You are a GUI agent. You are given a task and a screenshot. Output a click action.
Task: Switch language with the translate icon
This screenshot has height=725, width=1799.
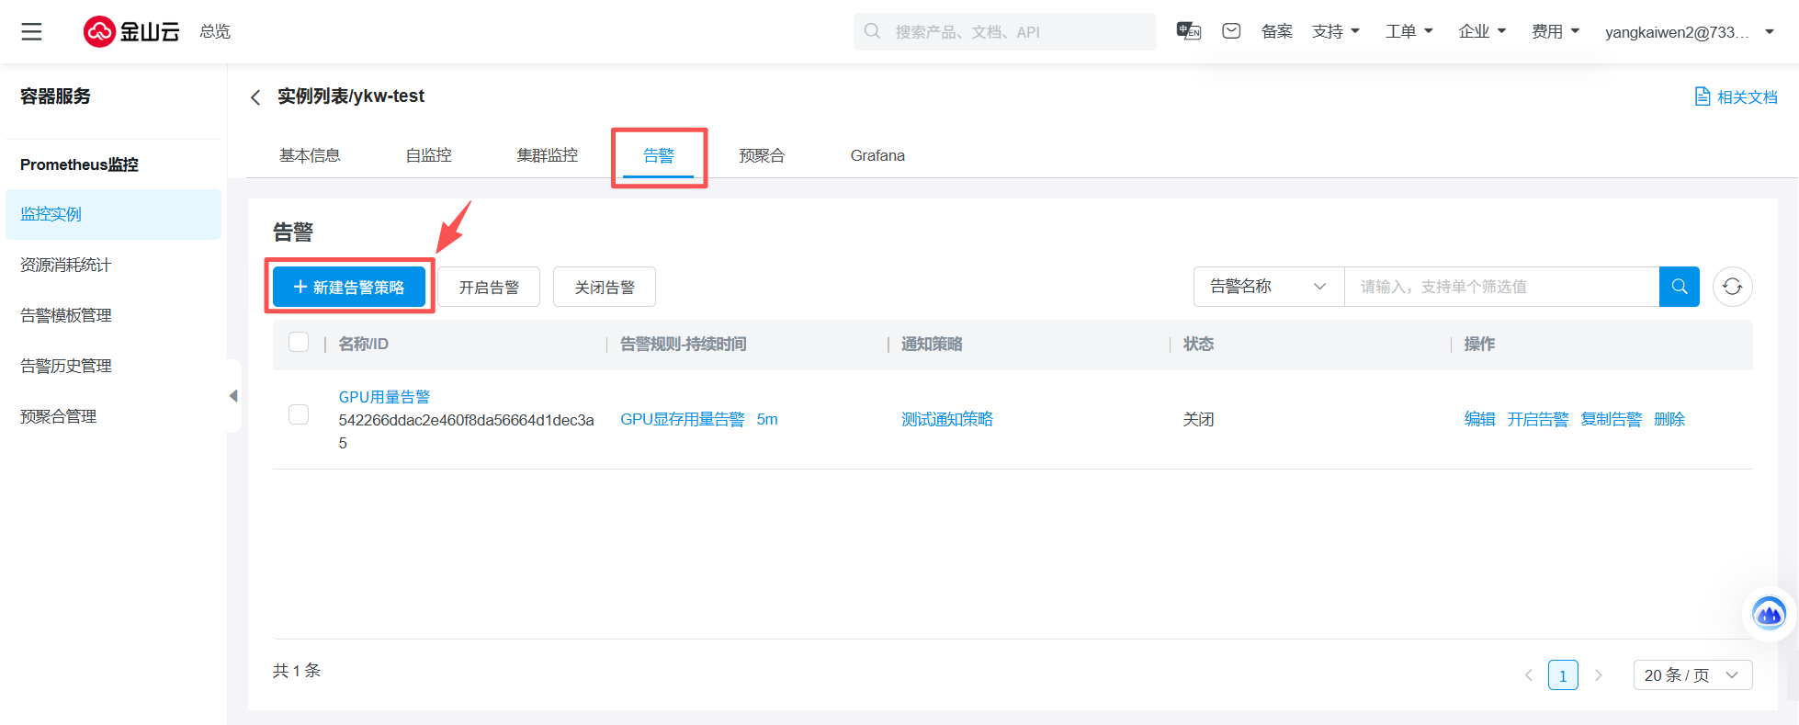click(1188, 31)
